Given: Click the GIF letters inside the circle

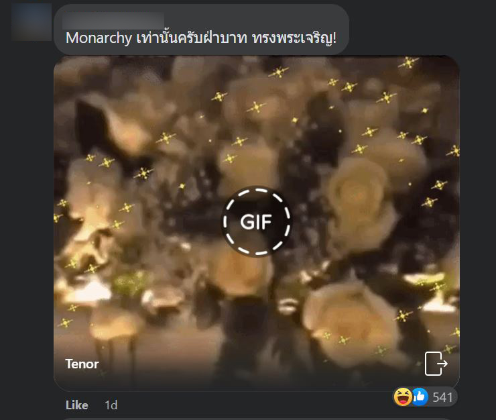Looking at the screenshot, I should pyautogui.click(x=256, y=221).
